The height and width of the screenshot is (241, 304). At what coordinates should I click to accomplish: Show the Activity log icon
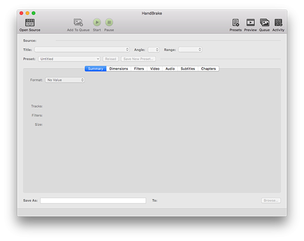tap(278, 22)
